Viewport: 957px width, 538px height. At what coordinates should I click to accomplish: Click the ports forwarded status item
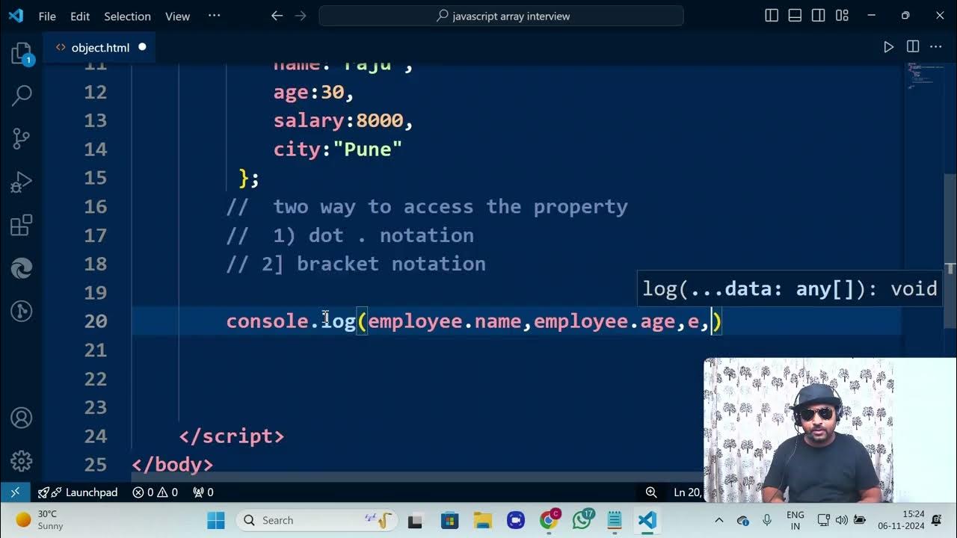click(x=203, y=492)
